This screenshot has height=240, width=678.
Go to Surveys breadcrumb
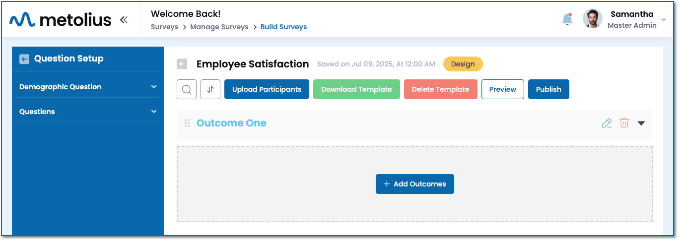point(164,27)
